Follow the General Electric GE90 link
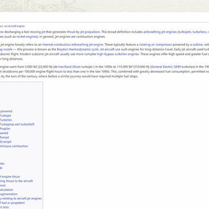 (166, 67)
